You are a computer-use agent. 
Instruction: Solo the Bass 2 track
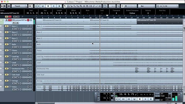[x=10, y=32]
